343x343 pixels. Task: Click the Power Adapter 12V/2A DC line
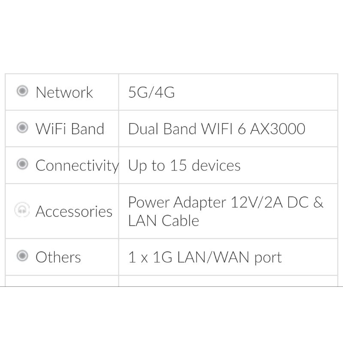[x=226, y=202]
